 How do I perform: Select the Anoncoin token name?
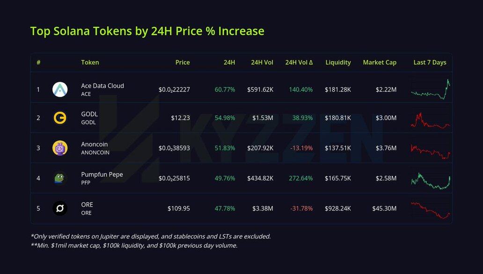[95, 144]
